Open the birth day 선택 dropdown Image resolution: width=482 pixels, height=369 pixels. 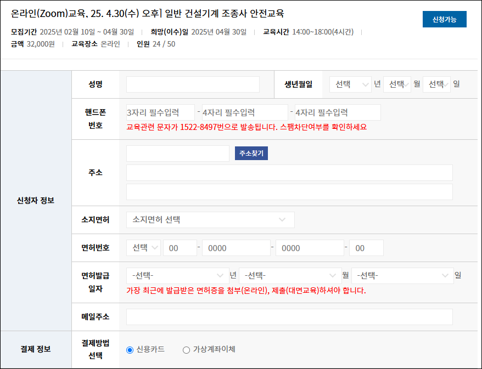click(x=436, y=84)
